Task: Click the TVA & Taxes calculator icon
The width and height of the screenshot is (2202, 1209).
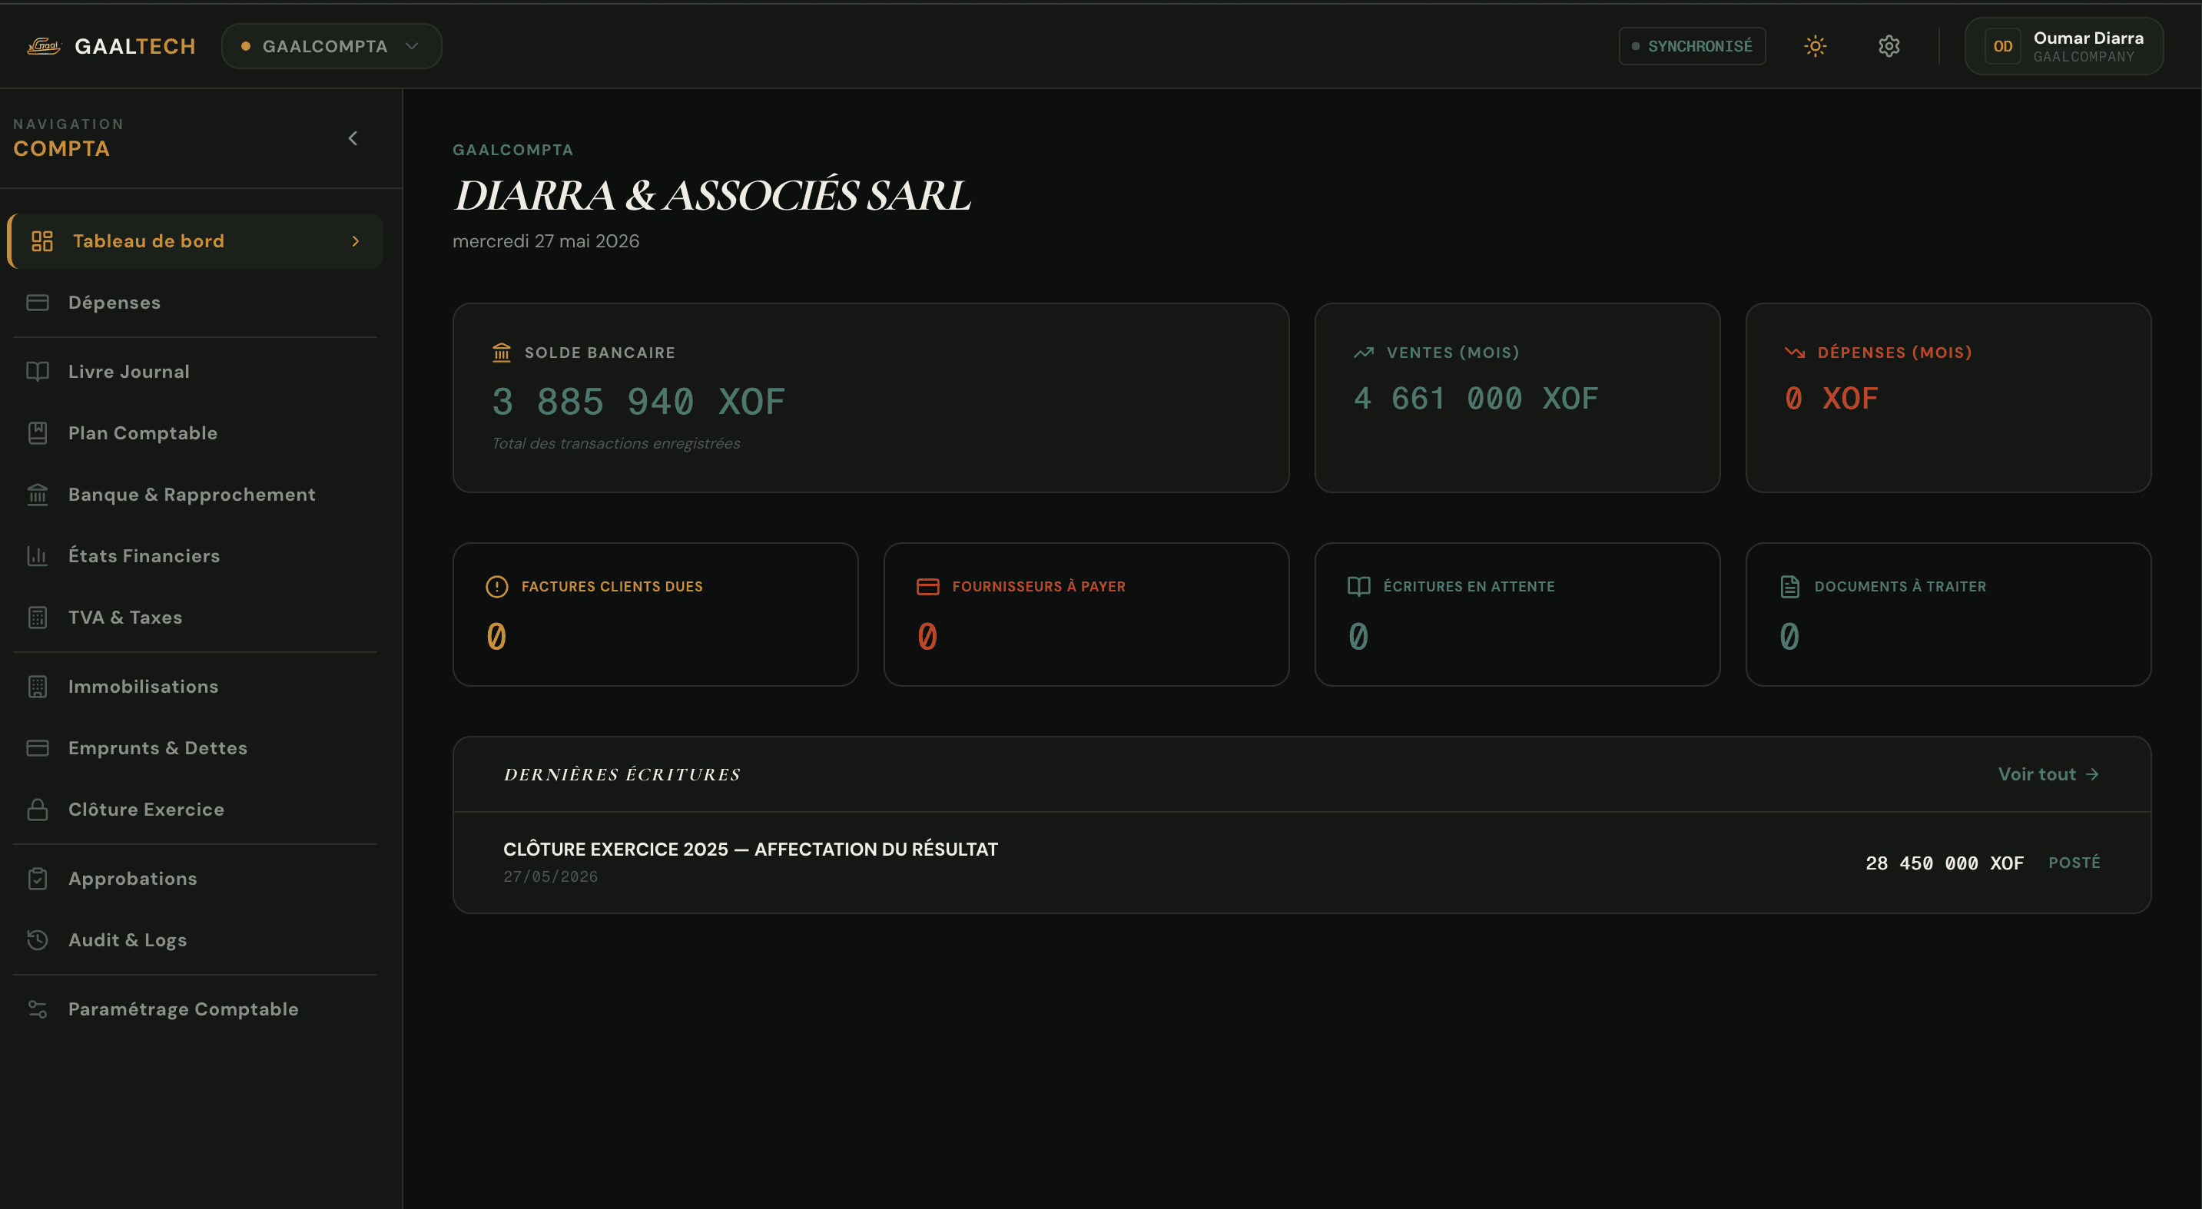Action: click(x=38, y=618)
